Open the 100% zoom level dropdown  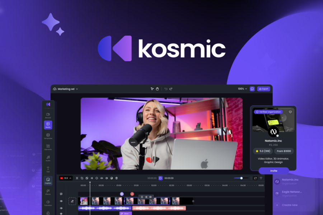point(242,89)
